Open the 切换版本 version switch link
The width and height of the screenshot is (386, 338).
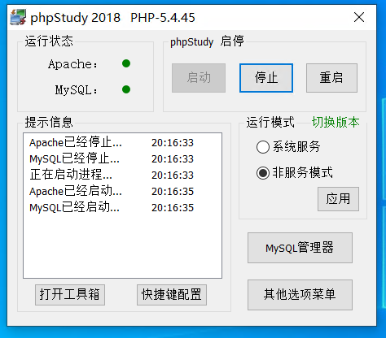(336, 122)
